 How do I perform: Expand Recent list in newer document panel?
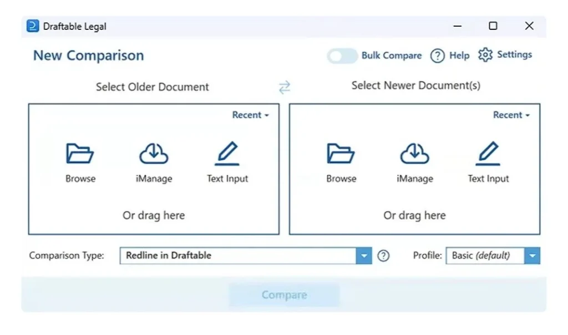(x=511, y=115)
